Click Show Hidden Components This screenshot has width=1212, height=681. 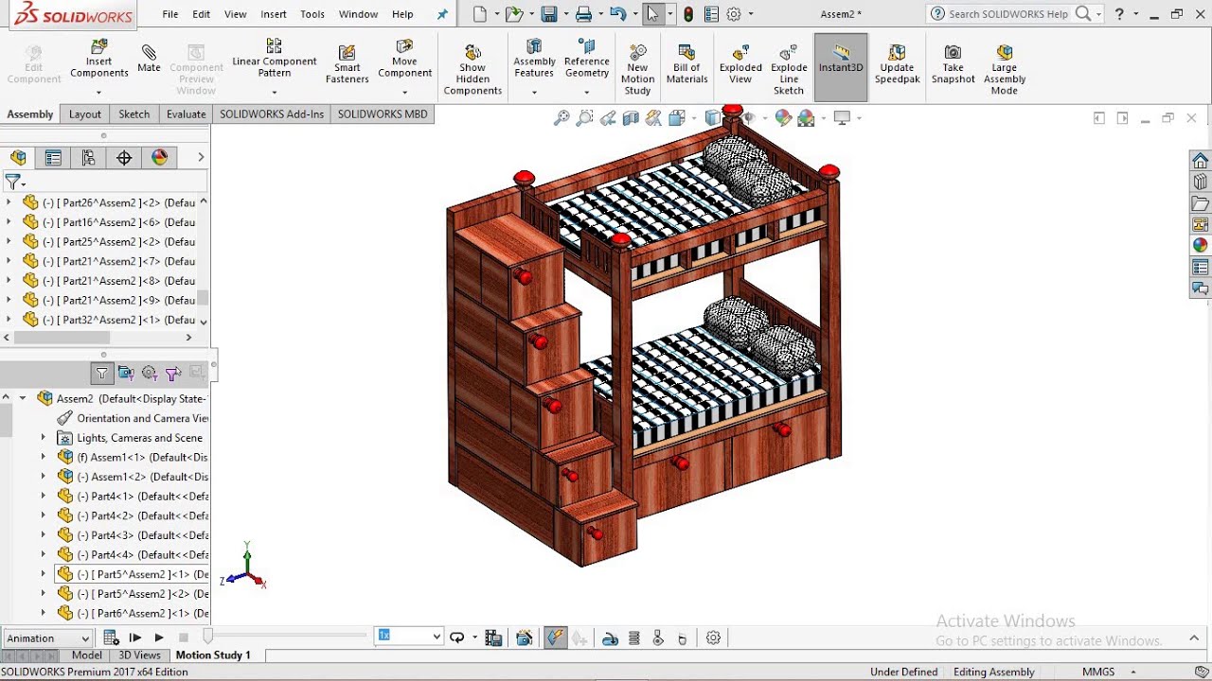tap(472, 69)
